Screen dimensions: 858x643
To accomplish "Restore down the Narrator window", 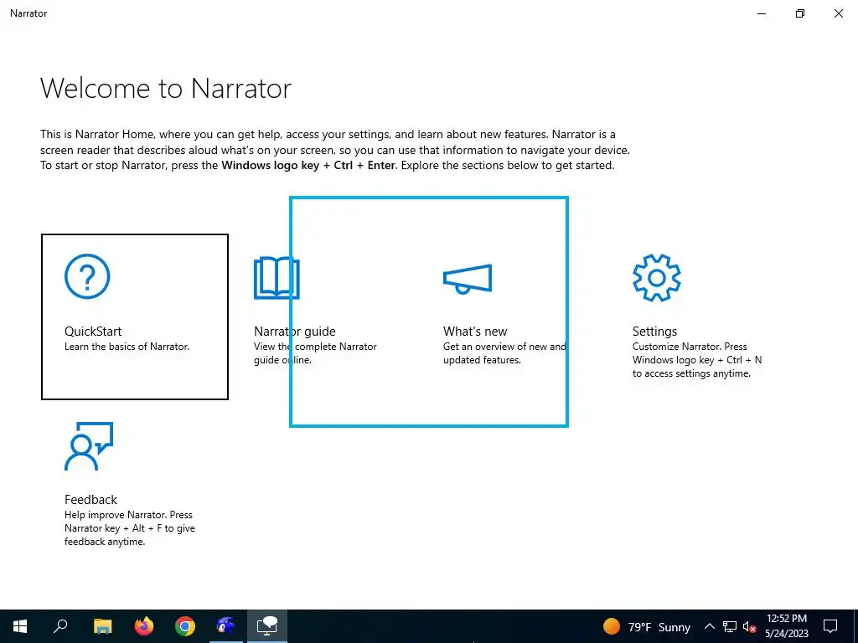I will (x=800, y=13).
